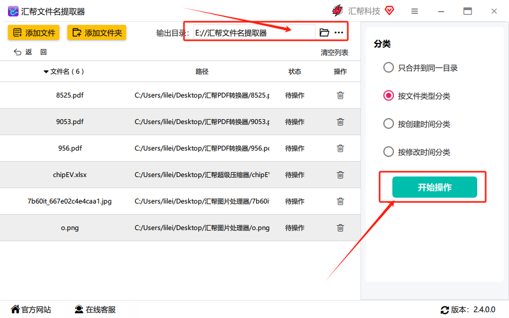Open the 官方网站 link

click(x=31, y=310)
